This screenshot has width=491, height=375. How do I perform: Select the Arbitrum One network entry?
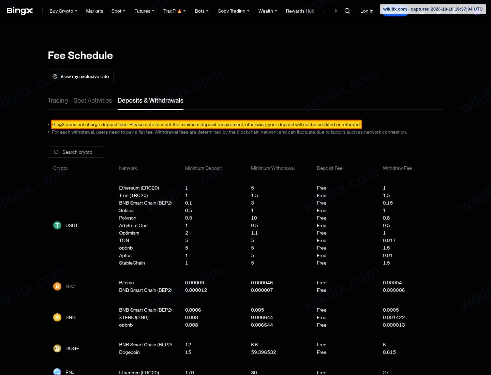pyautogui.click(x=133, y=225)
